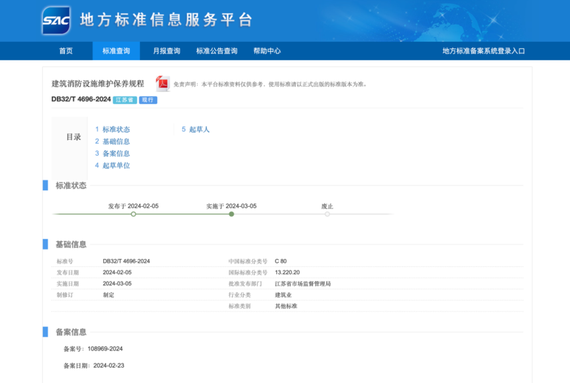570x383 pixels.
Task: Go to 首页 in navigation bar
Action: [x=66, y=51]
